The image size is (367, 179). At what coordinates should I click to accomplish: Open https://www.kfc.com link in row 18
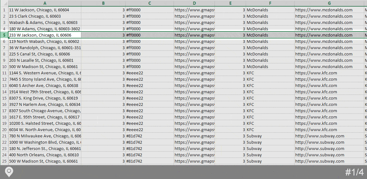pos(329,117)
